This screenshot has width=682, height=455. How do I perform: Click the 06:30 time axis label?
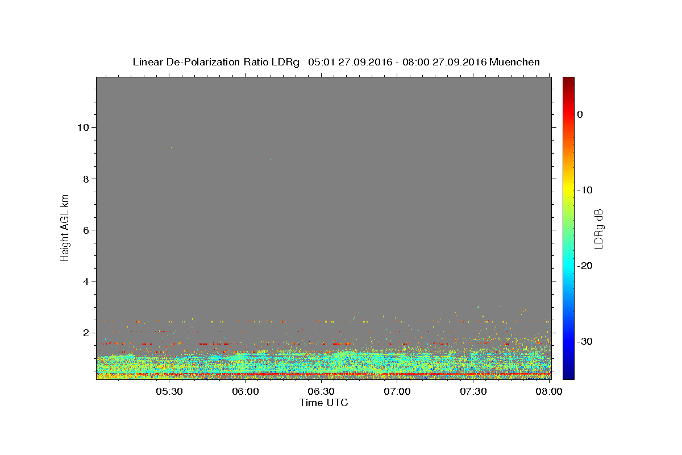pyautogui.click(x=321, y=392)
